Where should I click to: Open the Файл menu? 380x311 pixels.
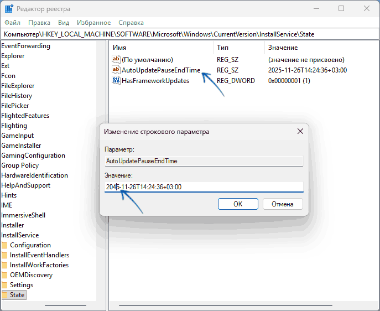click(12, 23)
